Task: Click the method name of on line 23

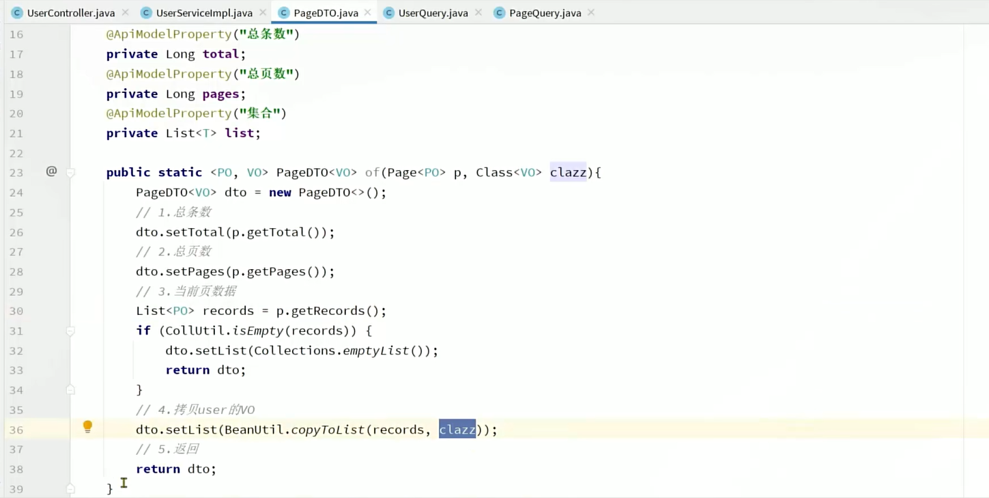Action: click(372, 173)
